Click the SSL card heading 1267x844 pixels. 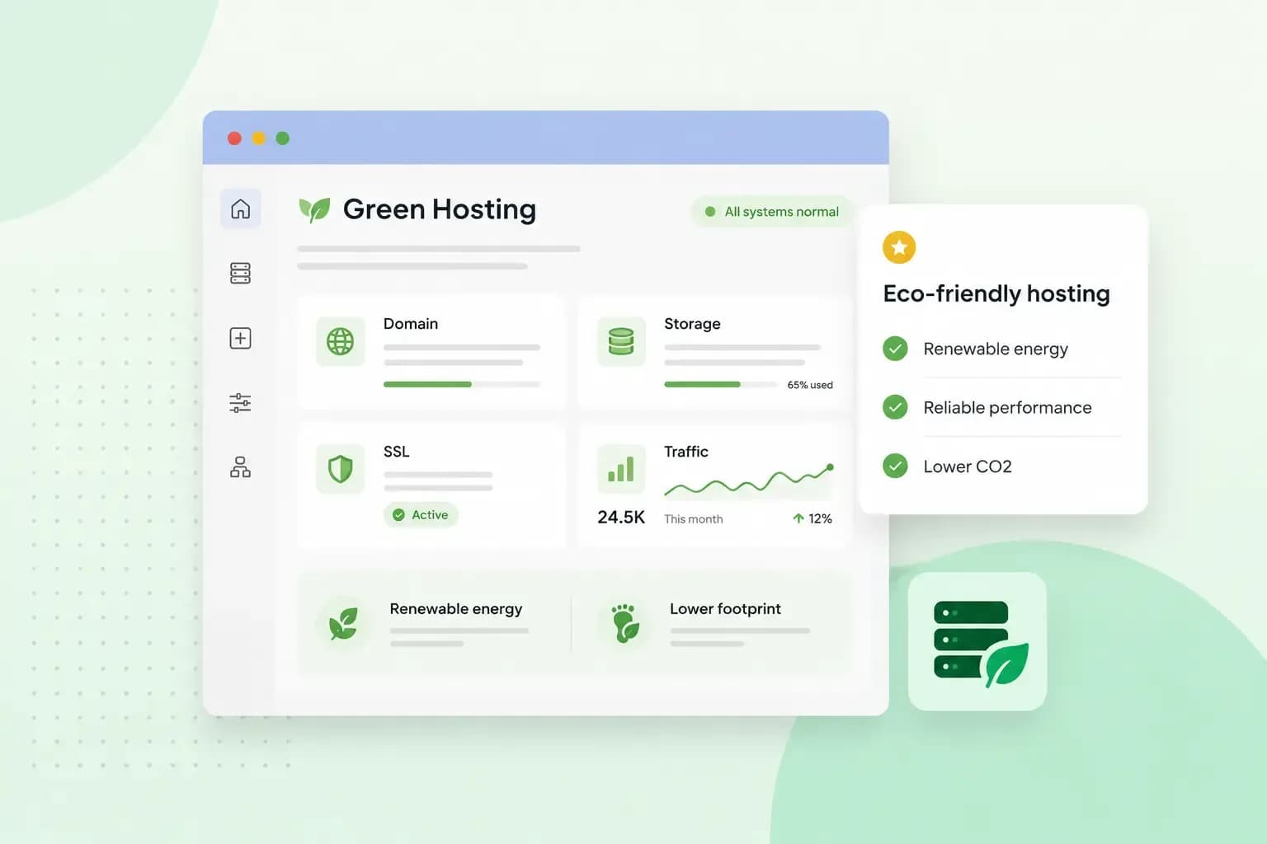[396, 452]
